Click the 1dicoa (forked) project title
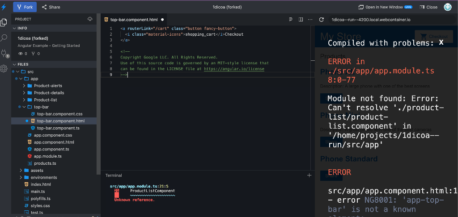 (x=227, y=7)
